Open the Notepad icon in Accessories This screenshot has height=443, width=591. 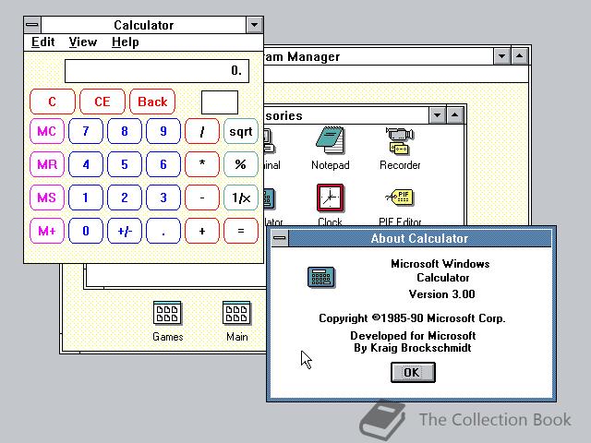pyautogui.click(x=330, y=140)
